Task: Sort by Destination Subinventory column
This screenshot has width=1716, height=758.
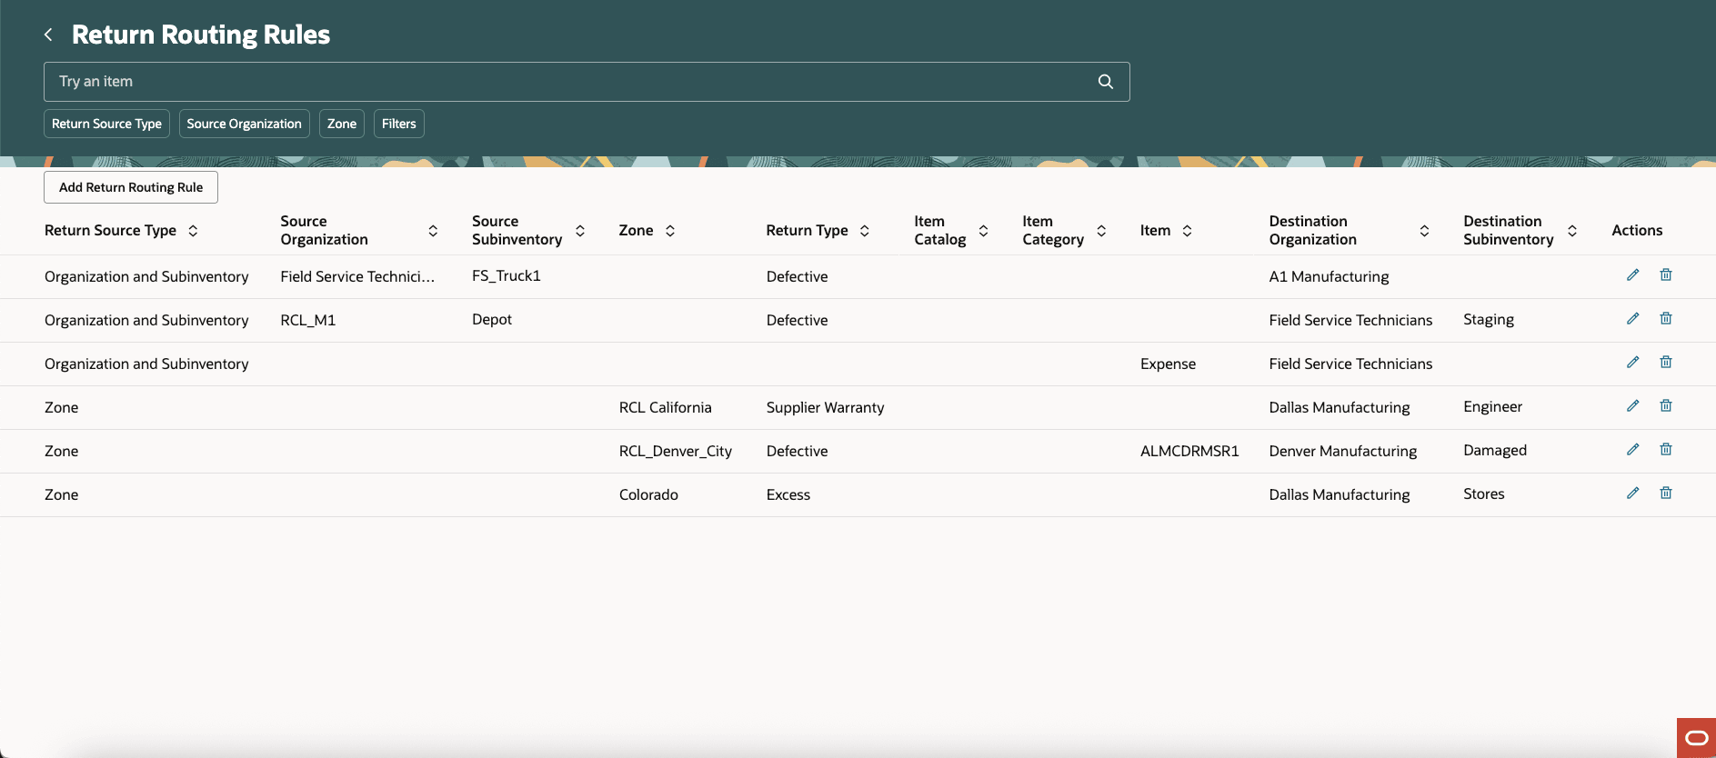Action: click(x=1571, y=231)
